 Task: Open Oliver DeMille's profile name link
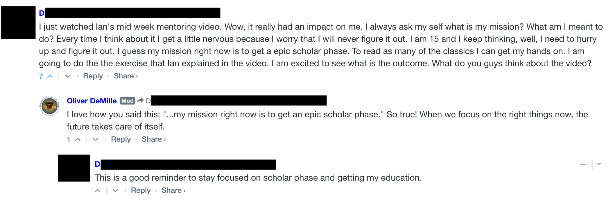[x=92, y=101]
